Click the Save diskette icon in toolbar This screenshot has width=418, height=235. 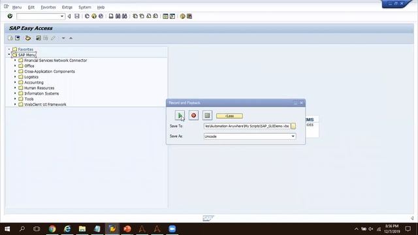[x=77, y=16]
